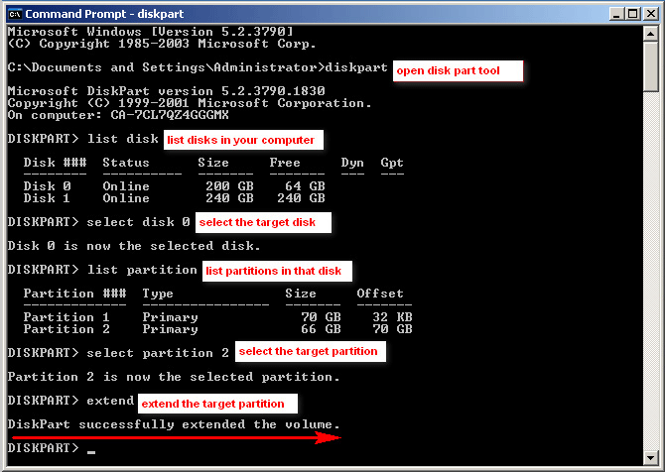Click the 'Type' column header
This screenshot has width=665, height=472.
[158, 294]
